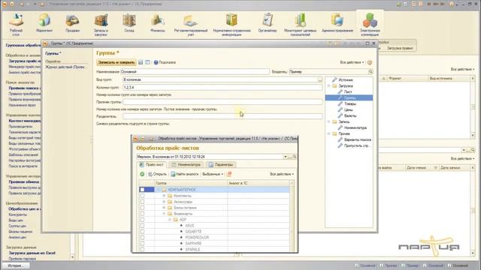This screenshot has height=270, width=481.
Task: Open the Склад section
Action: pyautogui.click(x=129, y=23)
